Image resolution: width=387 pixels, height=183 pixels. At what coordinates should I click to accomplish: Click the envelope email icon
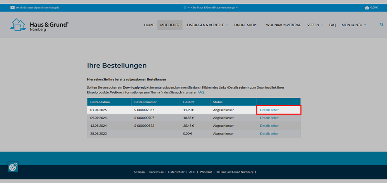pos(12,7)
